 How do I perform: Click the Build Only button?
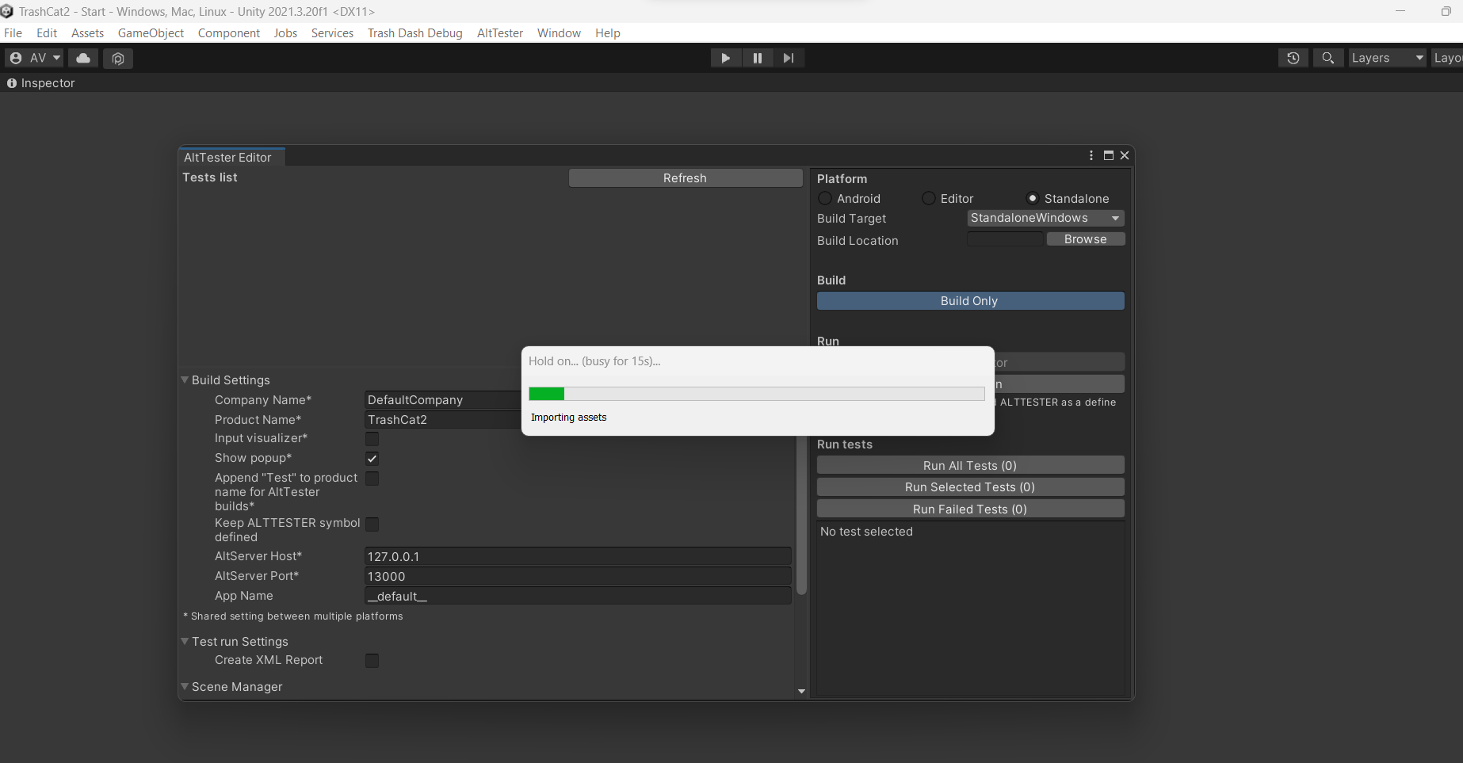point(969,301)
